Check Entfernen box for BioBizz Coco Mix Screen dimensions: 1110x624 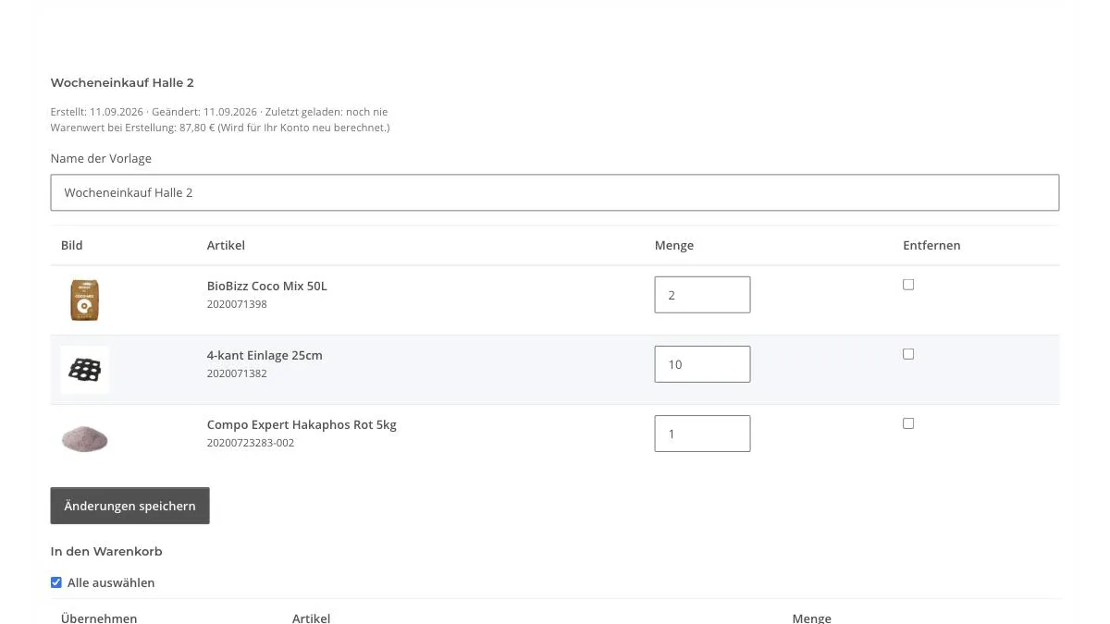(x=908, y=285)
